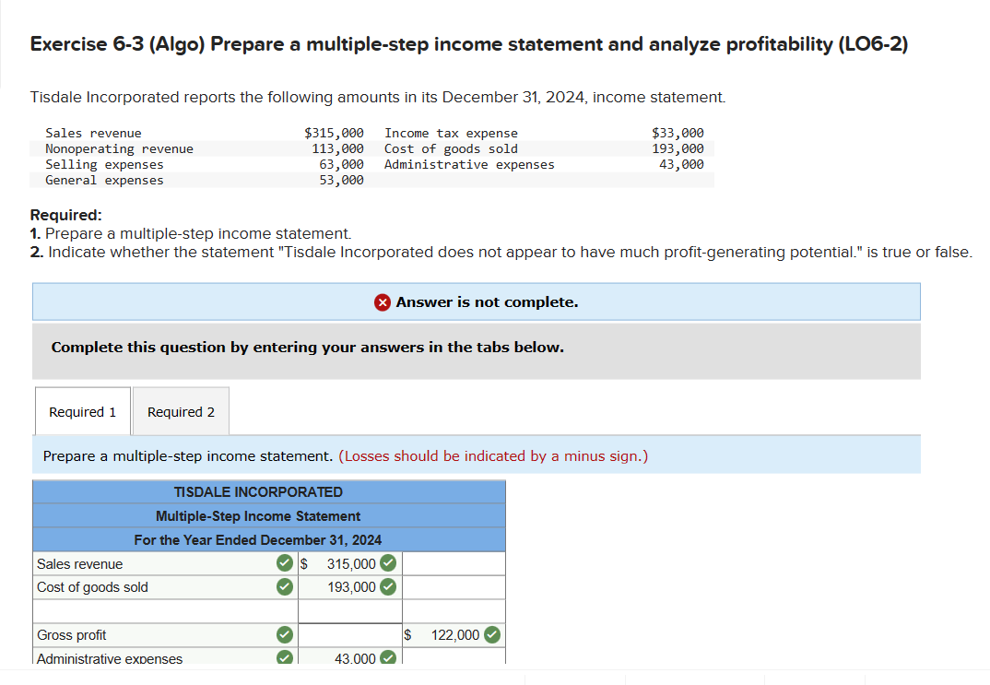Select the Required 1 tab

82,410
